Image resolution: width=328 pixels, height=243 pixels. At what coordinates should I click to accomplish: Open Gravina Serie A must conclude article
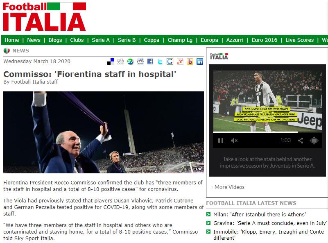pos(269,223)
